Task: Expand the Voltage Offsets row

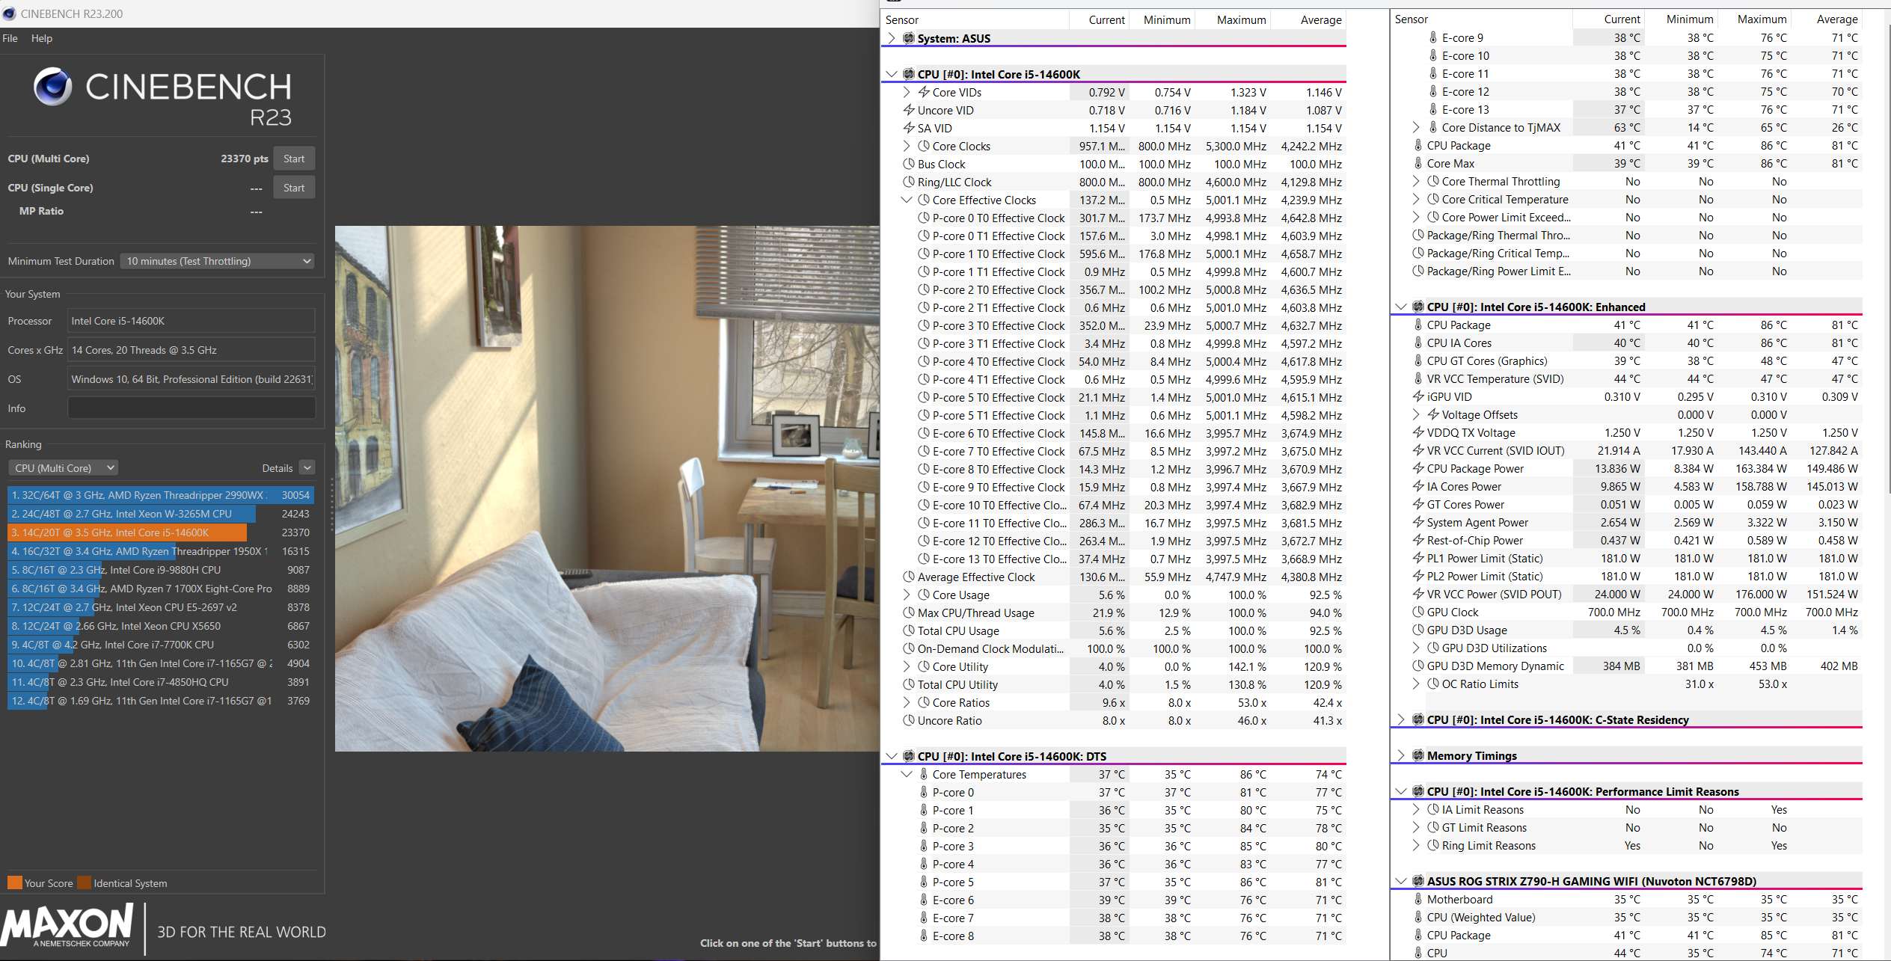Action: (1416, 414)
